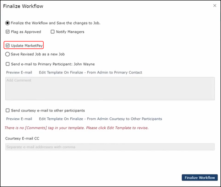Select Finalize the Workflow and Save radio option
This screenshot has width=221, height=187.
coord(7,23)
